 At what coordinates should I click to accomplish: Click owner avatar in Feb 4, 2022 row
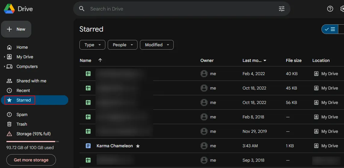[204, 74]
